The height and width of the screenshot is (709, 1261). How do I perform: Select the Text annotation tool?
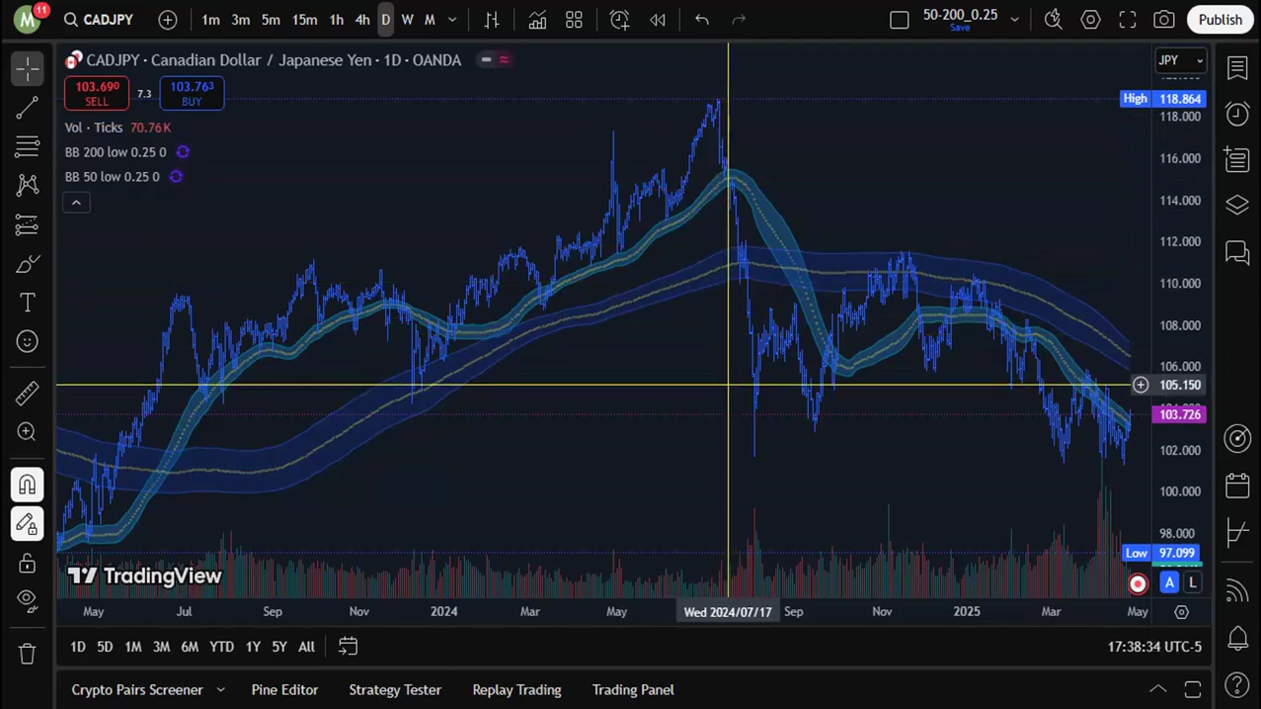click(27, 302)
